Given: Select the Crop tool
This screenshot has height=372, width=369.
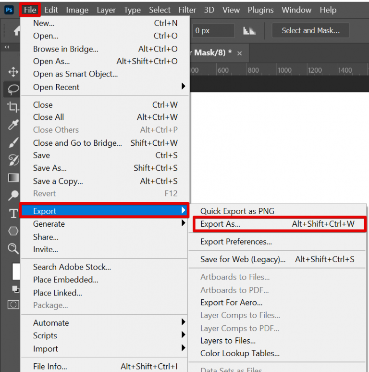Looking at the screenshot, I should pos(13,107).
